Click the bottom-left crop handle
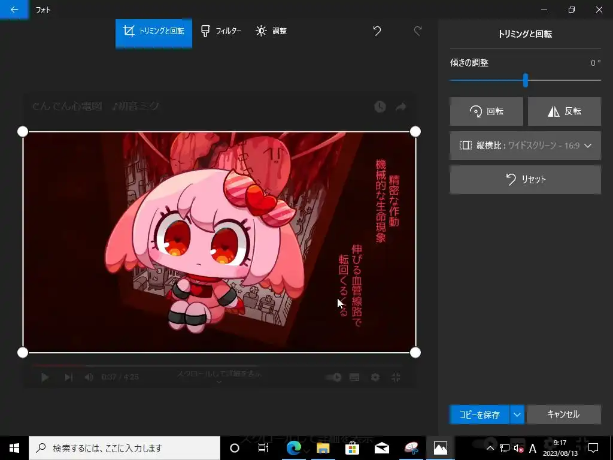The height and width of the screenshot is (460, 613). coord(23,352)
